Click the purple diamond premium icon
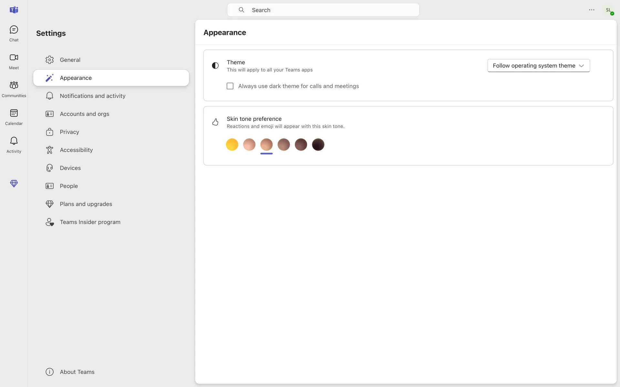Viewport: 620px width, 387px height. (14, 184)
